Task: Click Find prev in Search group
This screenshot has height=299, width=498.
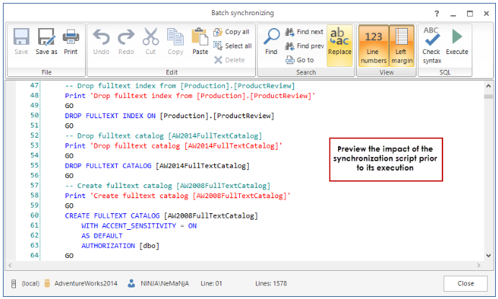Action: [304, 46]
